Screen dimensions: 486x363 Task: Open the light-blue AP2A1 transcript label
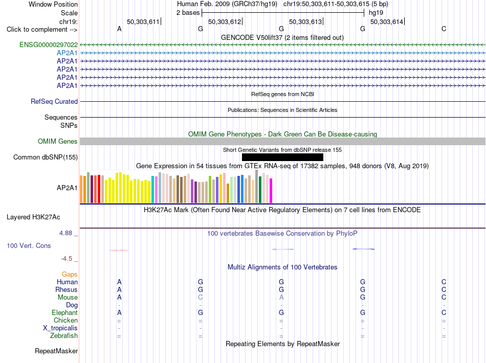coord(67,53)
